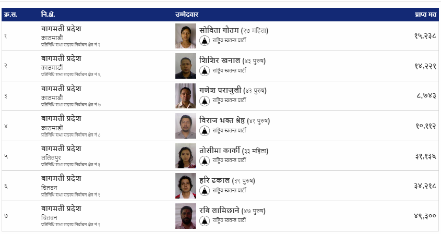This screenshot has height=234, width=441.
Task: Open the photo of सोविता गौतम
Action: pos(186,36)
